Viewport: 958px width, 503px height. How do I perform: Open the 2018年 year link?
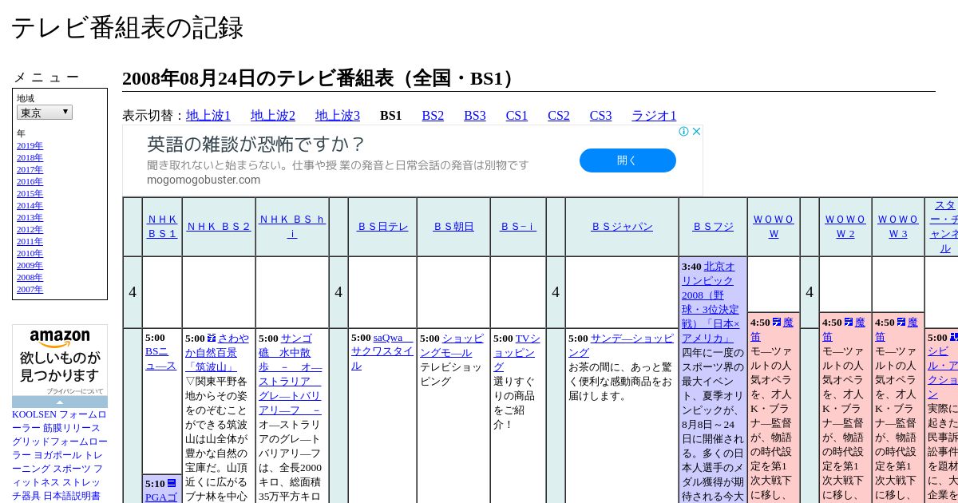(30, 157)
